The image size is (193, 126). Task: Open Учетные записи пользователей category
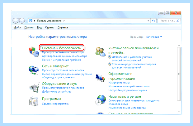pos(134,50)
